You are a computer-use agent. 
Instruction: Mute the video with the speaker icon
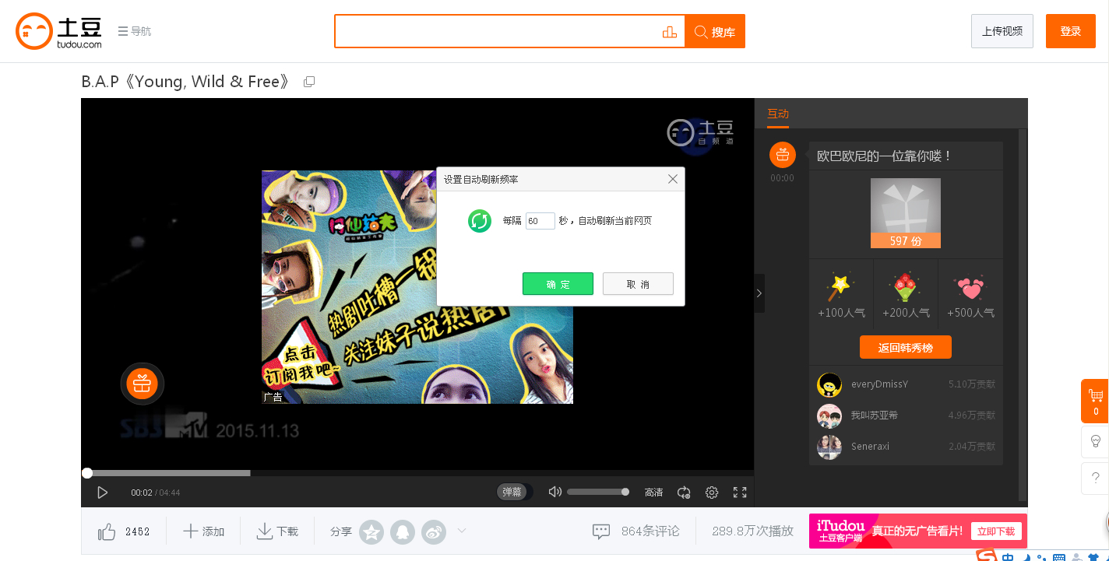(x=554, y=492)
